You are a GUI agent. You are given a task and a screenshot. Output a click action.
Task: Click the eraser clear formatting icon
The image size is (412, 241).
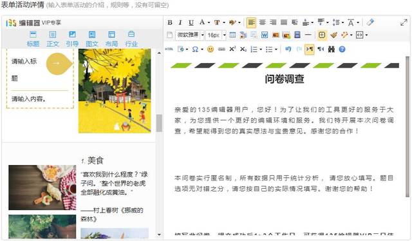[370, 22]
